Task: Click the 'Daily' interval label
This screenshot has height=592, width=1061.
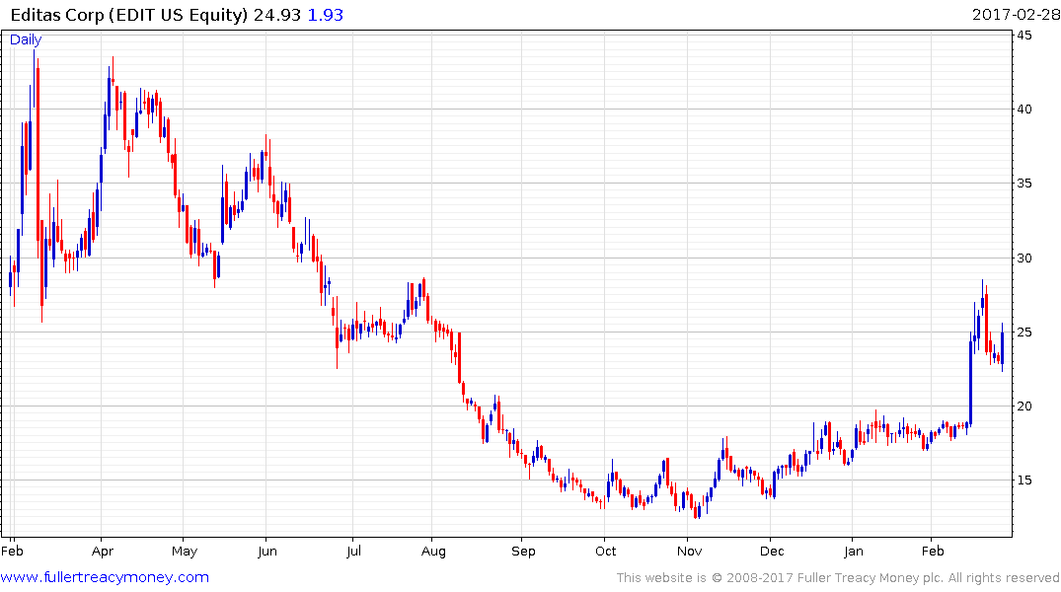Action: 26,39
